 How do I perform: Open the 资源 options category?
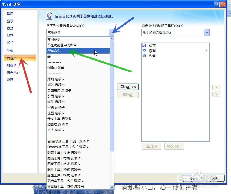click(10, 80)
